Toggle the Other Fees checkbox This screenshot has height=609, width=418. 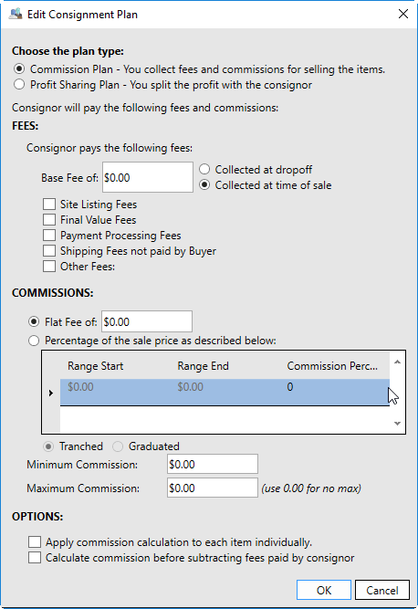(x=49, y=267)
